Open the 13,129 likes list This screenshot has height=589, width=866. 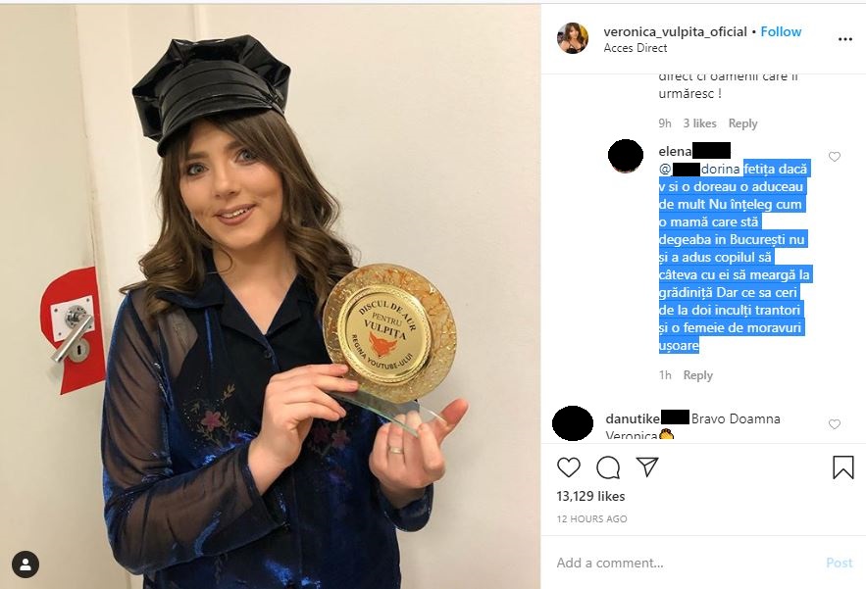[x=590, y=496]
